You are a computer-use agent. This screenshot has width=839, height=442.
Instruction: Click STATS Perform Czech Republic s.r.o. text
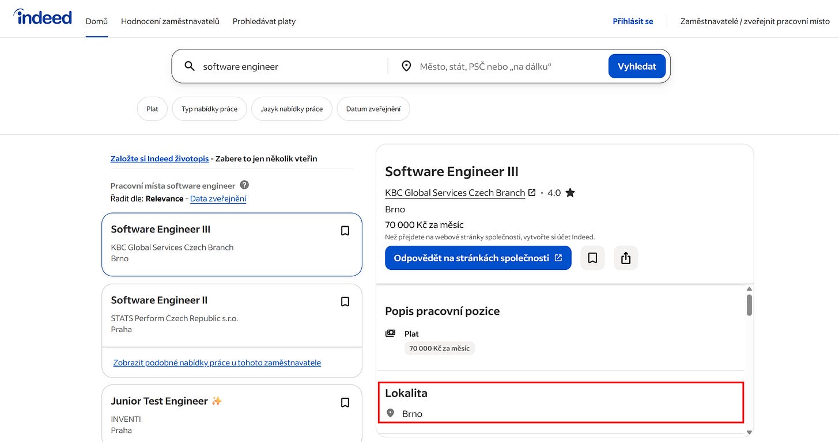pos(175,318)
